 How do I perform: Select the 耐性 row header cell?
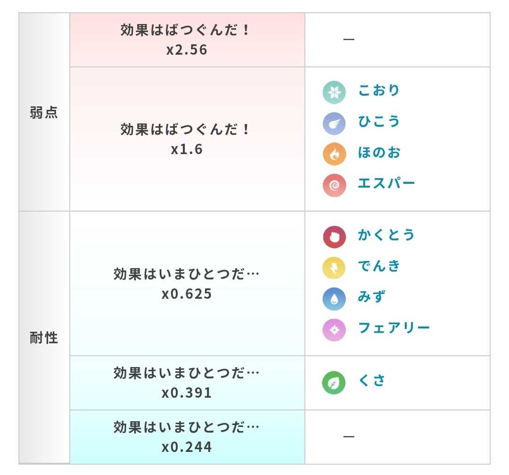[x=44, y=338]
